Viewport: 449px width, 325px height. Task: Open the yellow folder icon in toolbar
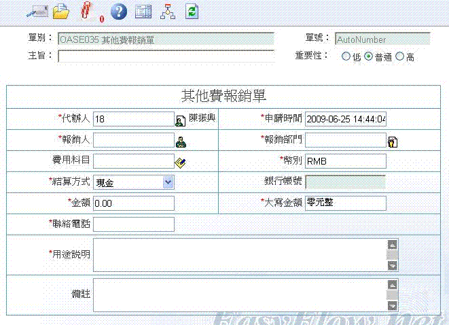point(61,11)
